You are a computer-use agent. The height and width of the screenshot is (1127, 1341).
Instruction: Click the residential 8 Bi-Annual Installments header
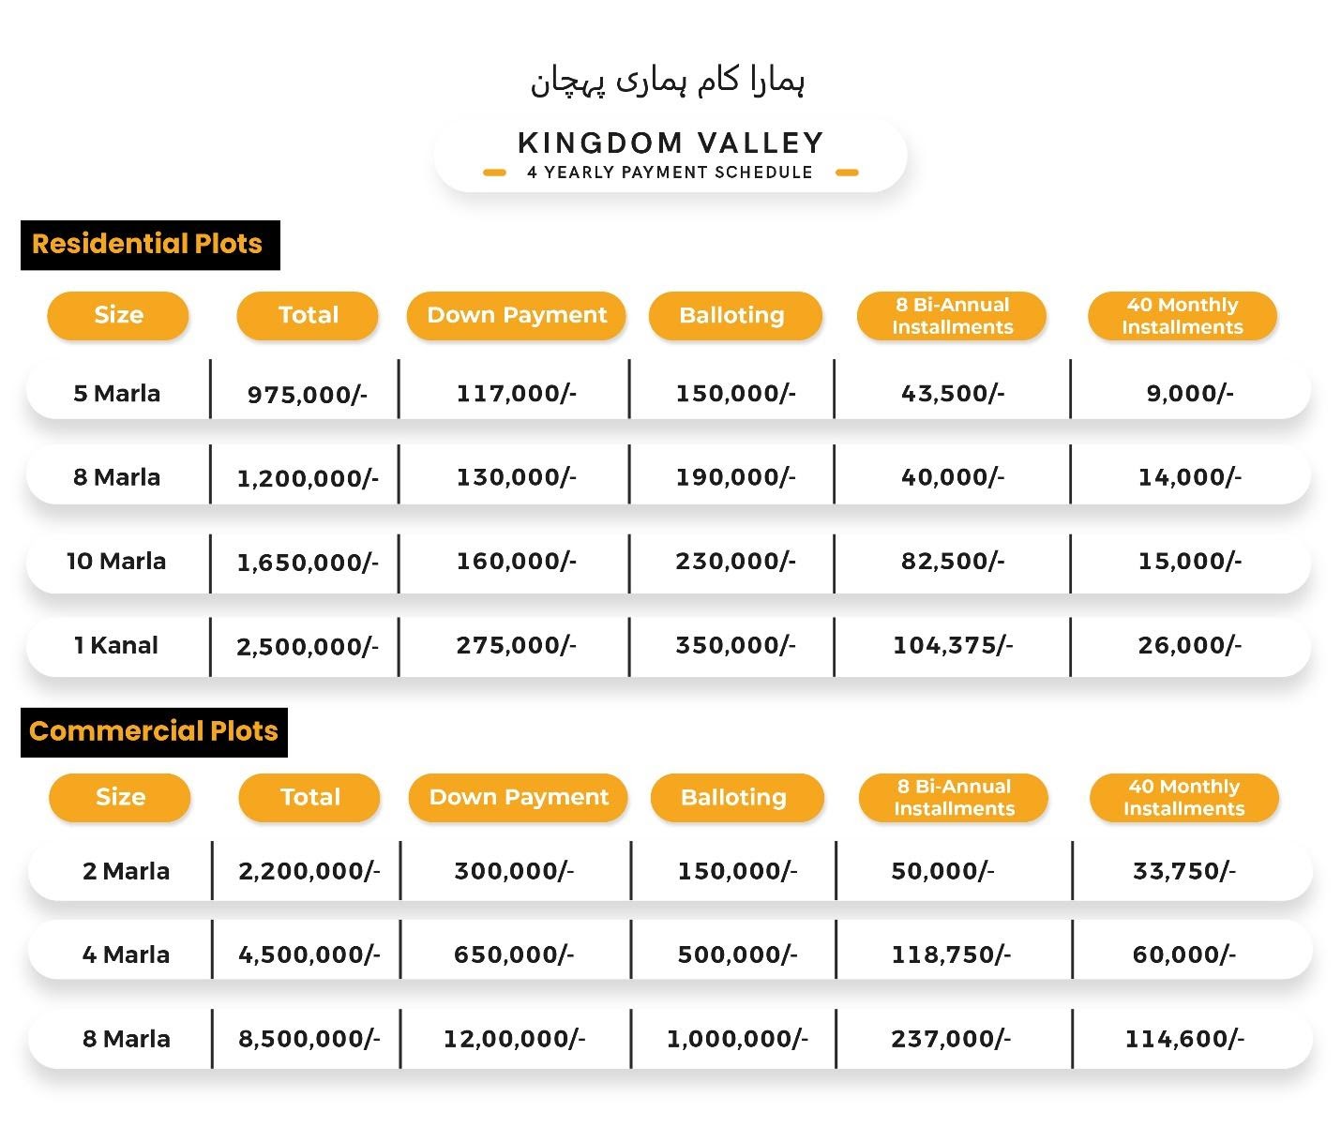(952, 316)
